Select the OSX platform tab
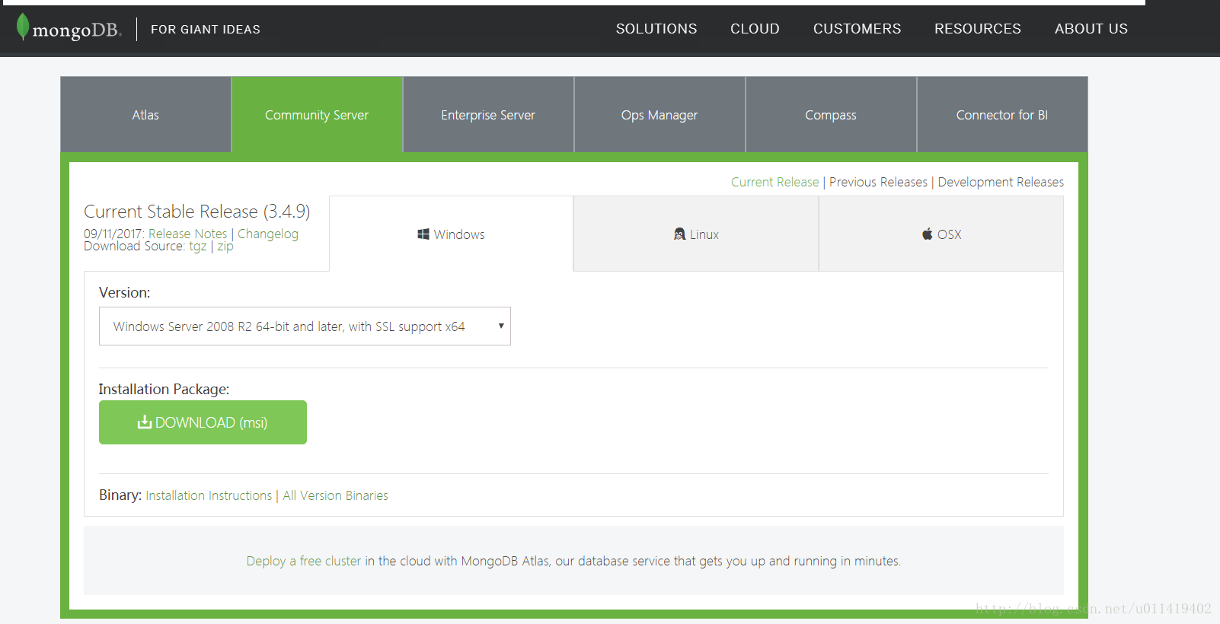This screenshot has width=1220, height=624. [941, 234]
